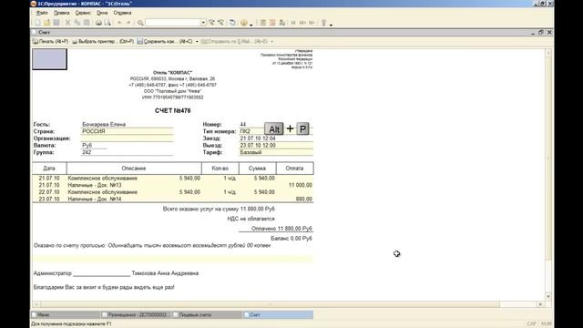Viewport: 583px width, 328px height.
Task: Click administrator name Тимохова Анна Андреевна
Action: [x=165, y=273]
